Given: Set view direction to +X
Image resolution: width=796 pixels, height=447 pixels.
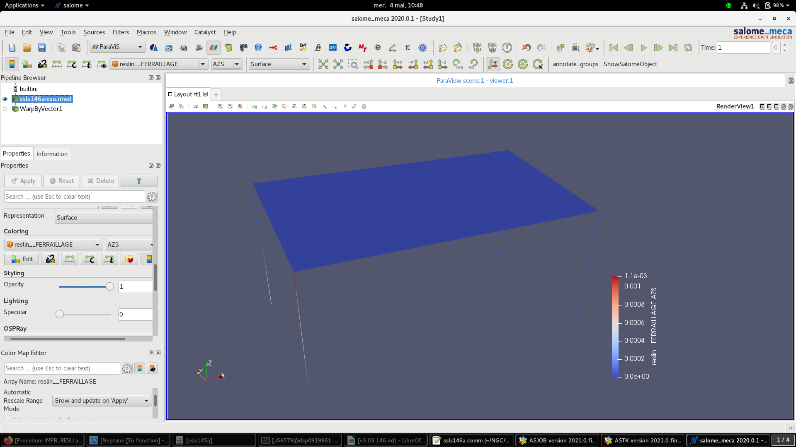Looking at the screenshot, I should (368, 64).
